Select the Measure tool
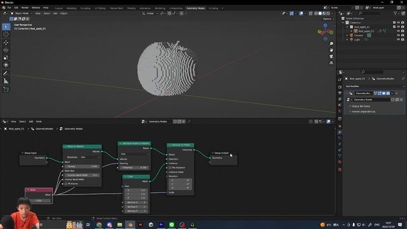Screen dimensions: 407x229 [6, 81]
